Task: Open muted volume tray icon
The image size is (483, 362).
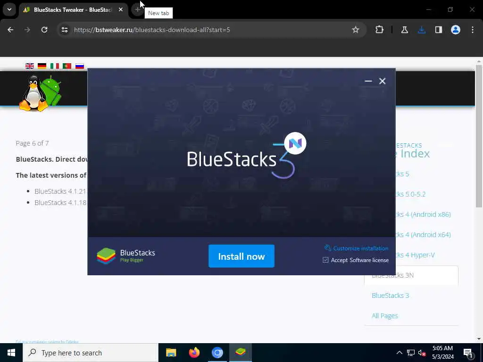Action: coord(422,353)
